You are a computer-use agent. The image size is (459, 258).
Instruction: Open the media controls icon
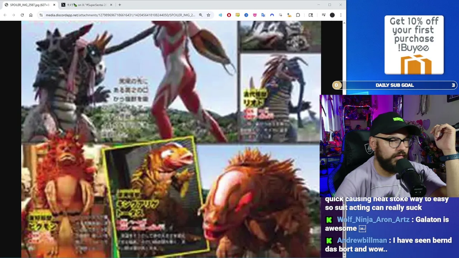323,15
